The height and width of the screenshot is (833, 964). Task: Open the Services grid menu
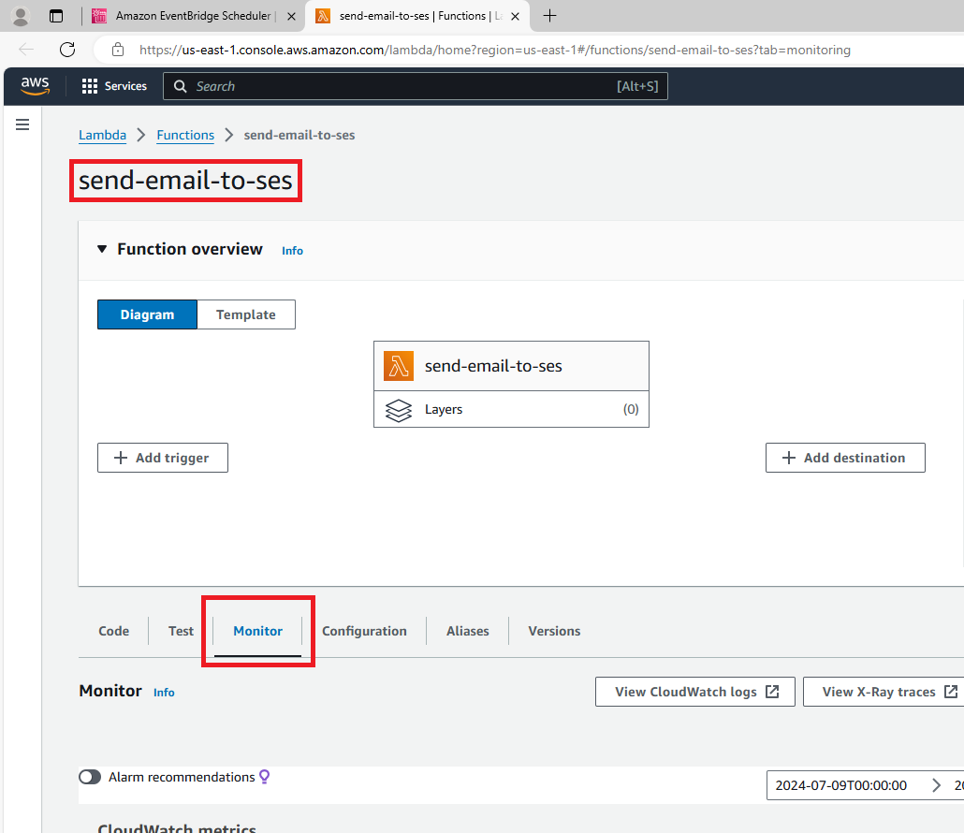(x=90, y=86)
